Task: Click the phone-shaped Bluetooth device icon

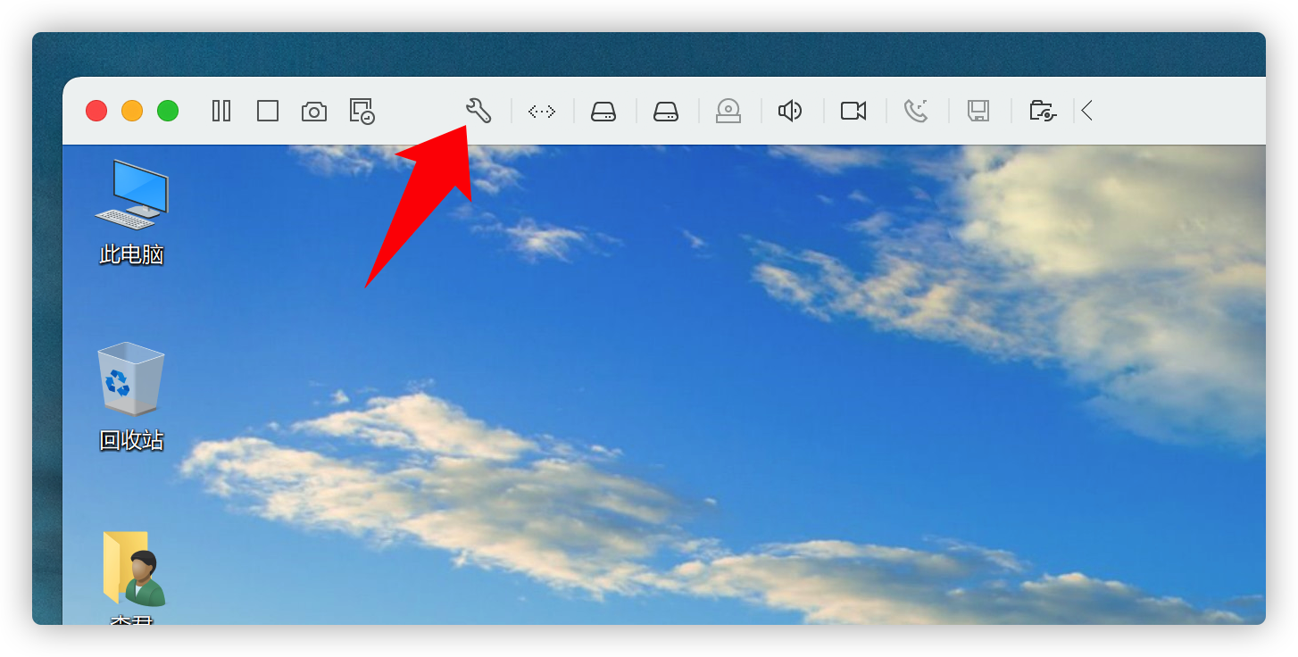Action: pyautogui.click(x=916, y=111)
